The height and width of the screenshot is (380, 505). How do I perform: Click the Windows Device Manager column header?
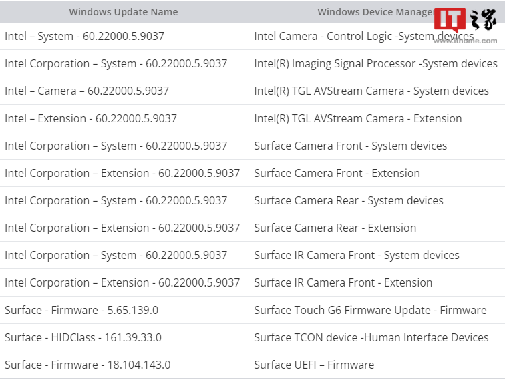click(x=374, y=12)
